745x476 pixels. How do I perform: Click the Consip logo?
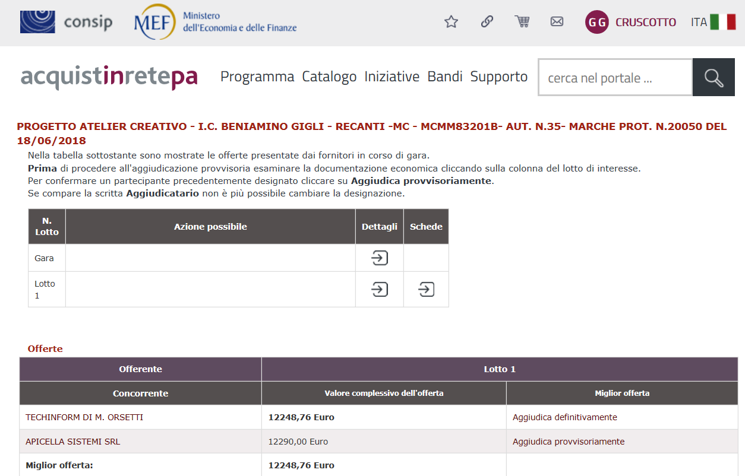[x=66, y=23]
